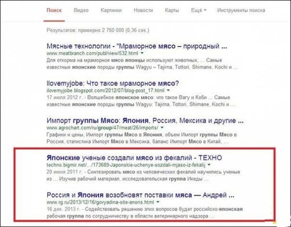Expand arrow next to www.rg.ru URL
Viewport: 291px width, 227px height.
point(158,202)
